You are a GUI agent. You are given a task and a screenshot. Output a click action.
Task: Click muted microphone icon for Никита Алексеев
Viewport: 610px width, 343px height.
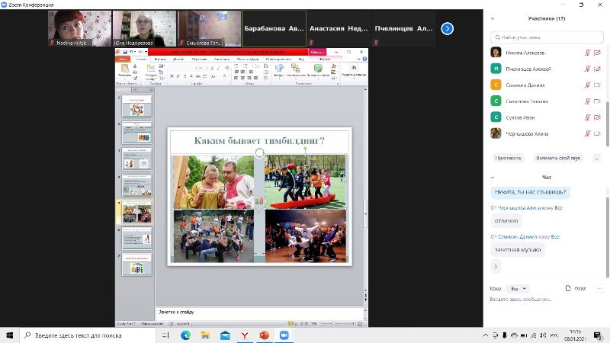587,53
